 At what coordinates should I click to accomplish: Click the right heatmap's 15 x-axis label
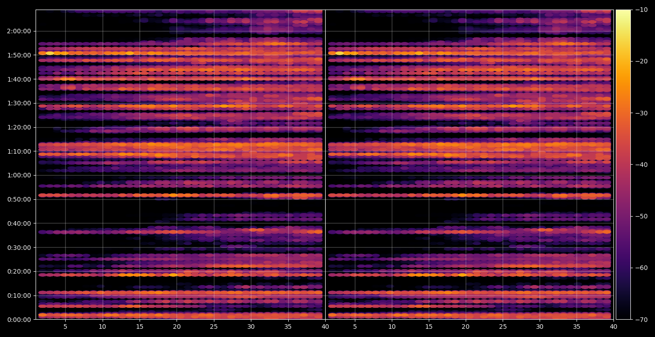[x=429, y=327]
